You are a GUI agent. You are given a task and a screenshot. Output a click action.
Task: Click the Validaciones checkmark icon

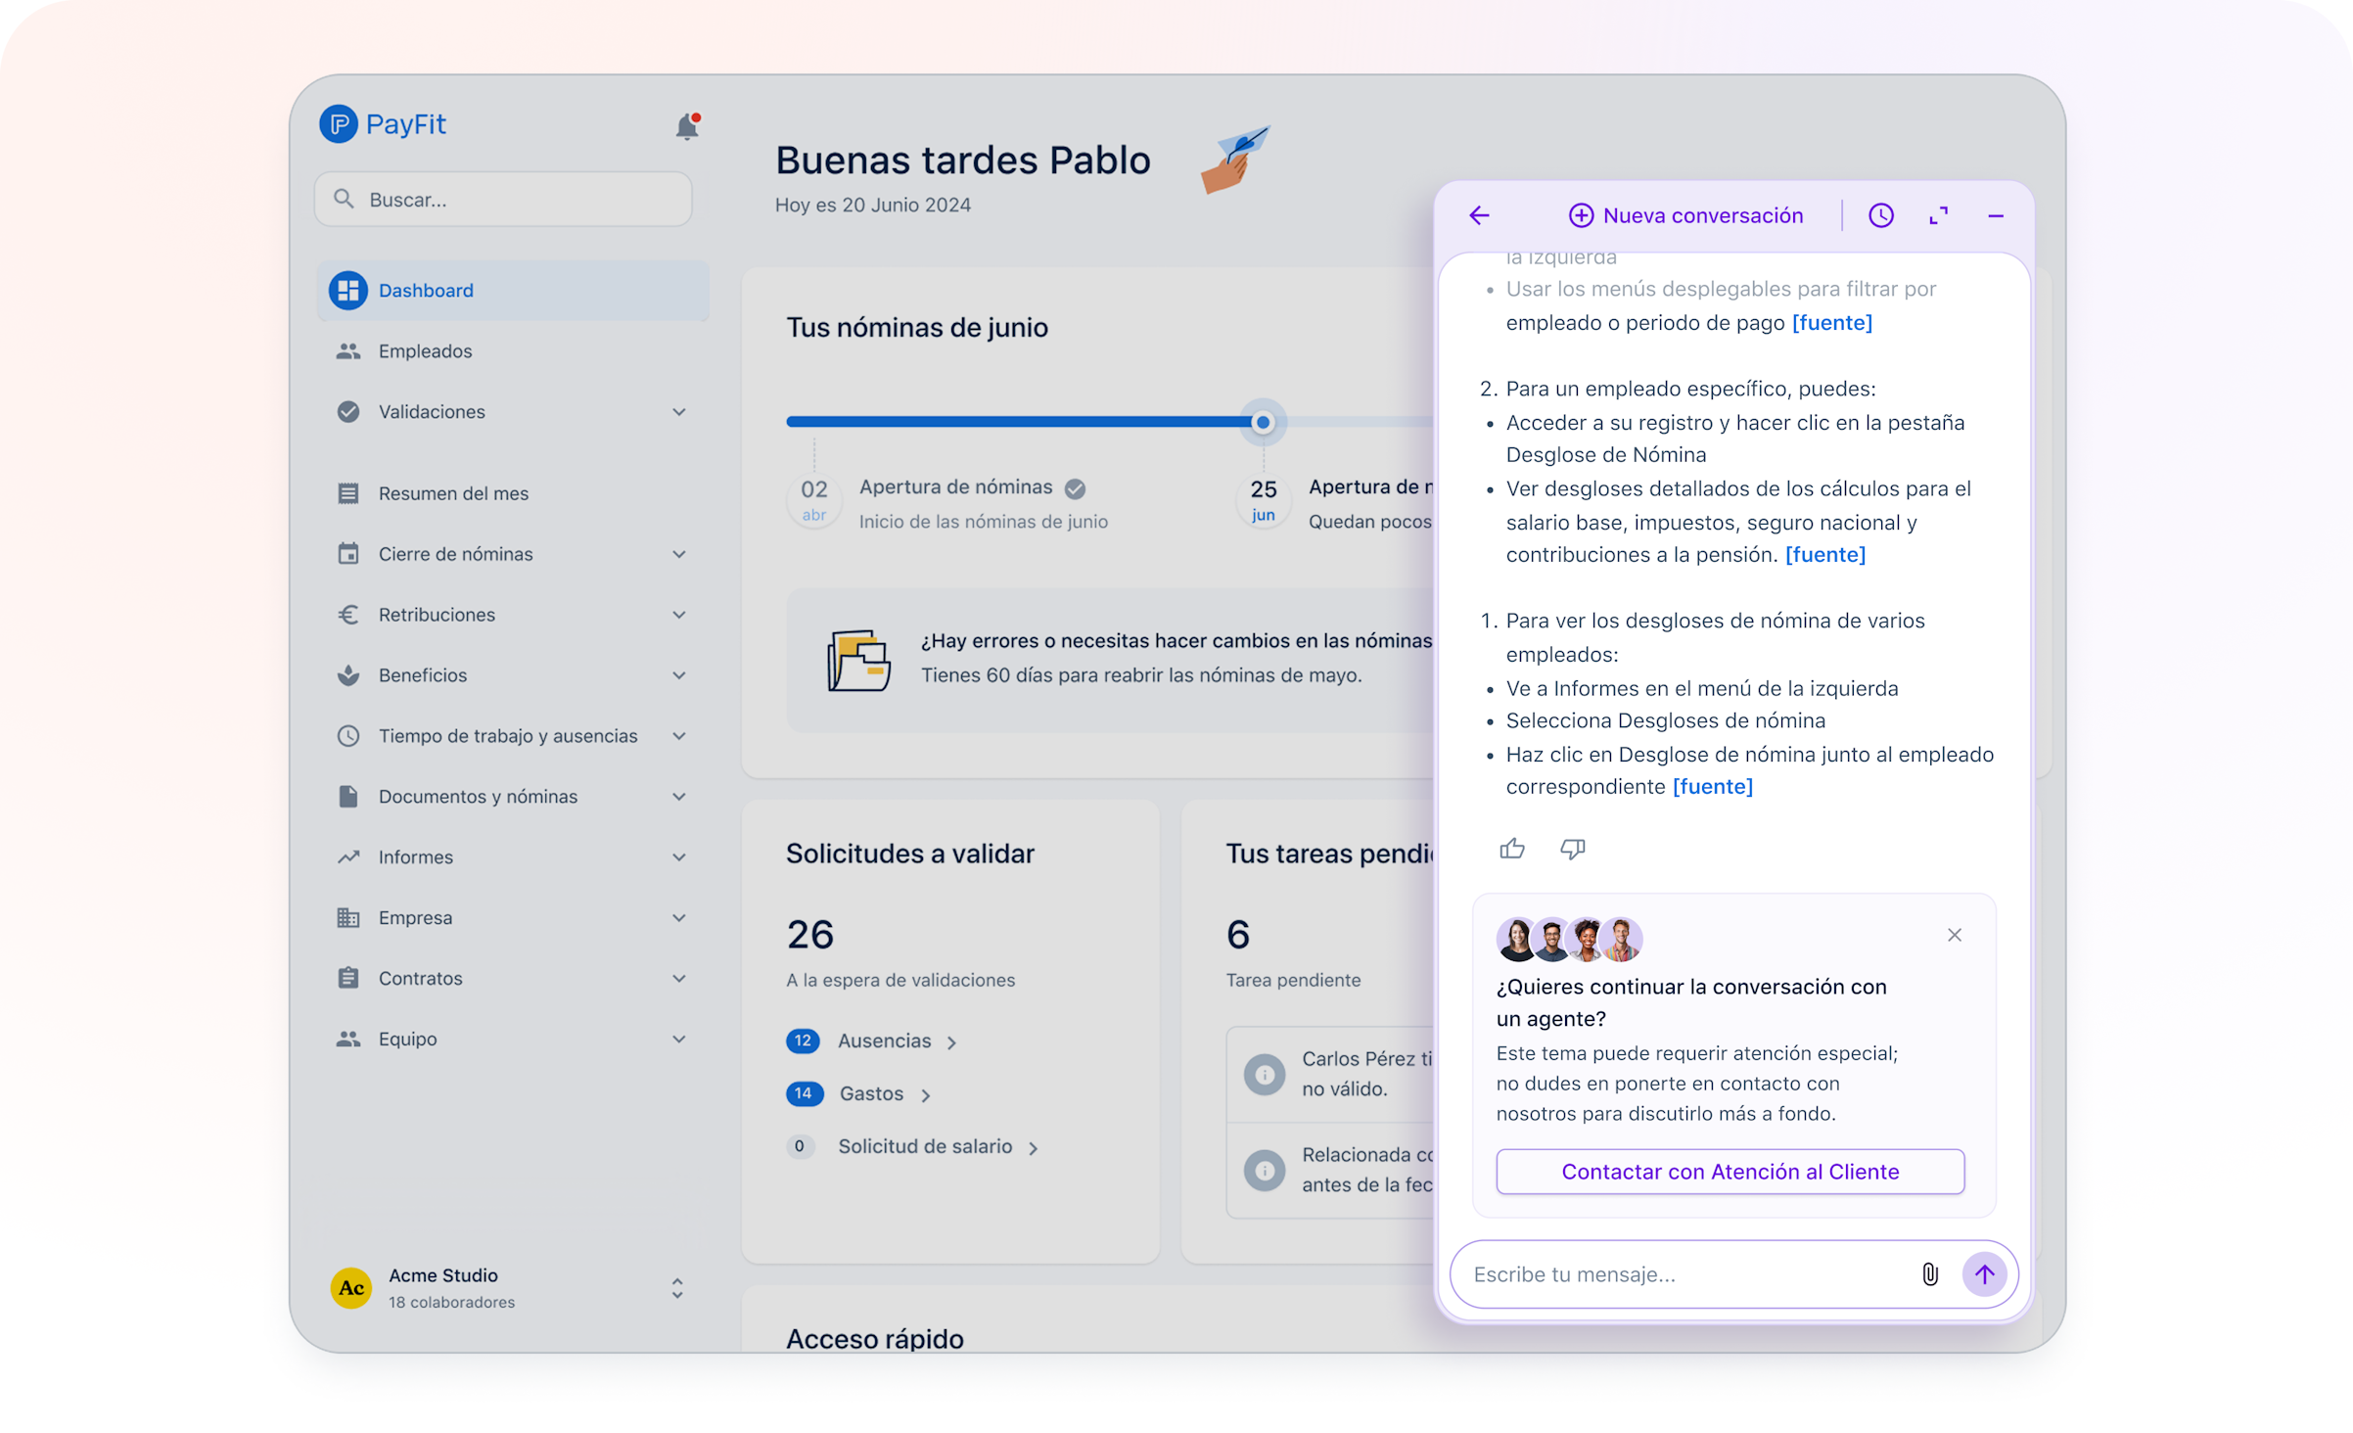click(348, 412)
